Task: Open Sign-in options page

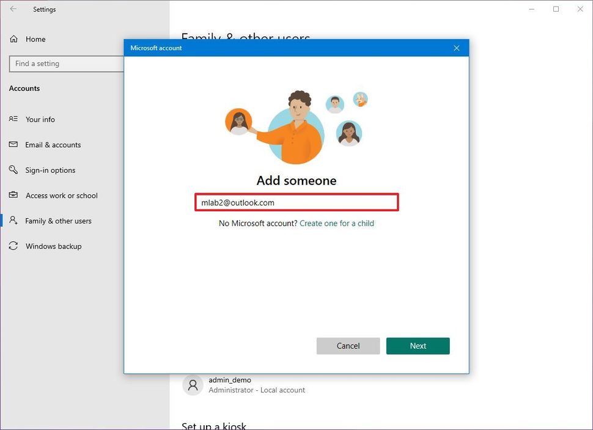Action: [x=50, y=170]
